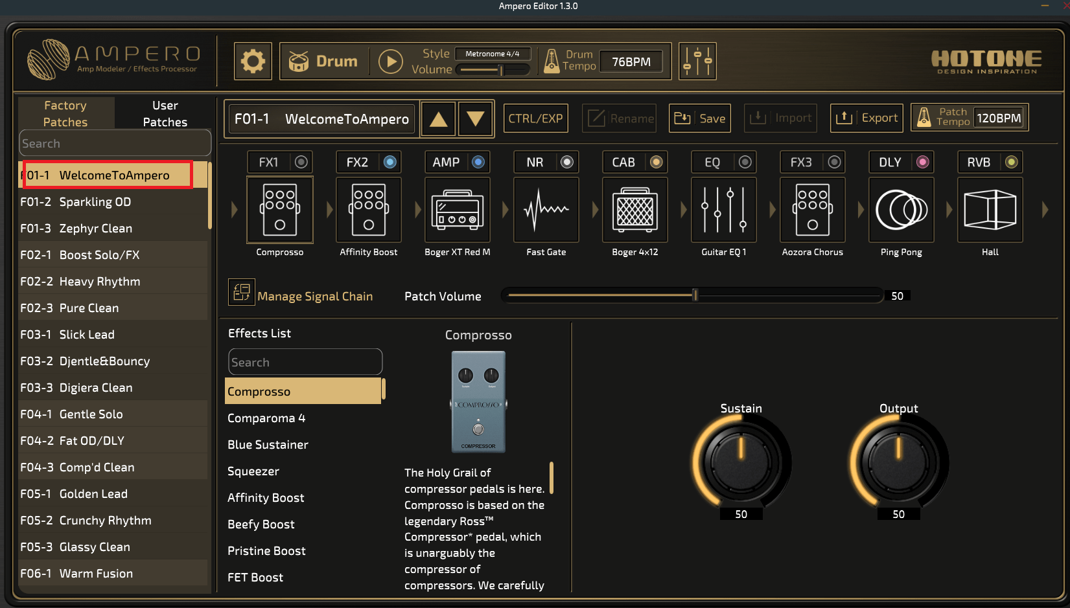Click the 120BPM patch tempo field
This screenshot has height=608, width=1070.
pos(999,118)
